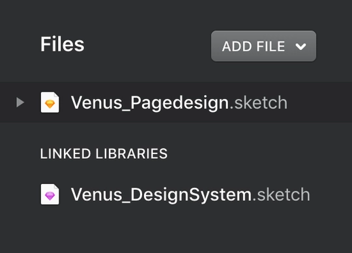Image resolution: width=352 pixels, height=253 pixels.
Task: Click the word ADD on the button
Action: pyautogui.click(x=237, y=46)
